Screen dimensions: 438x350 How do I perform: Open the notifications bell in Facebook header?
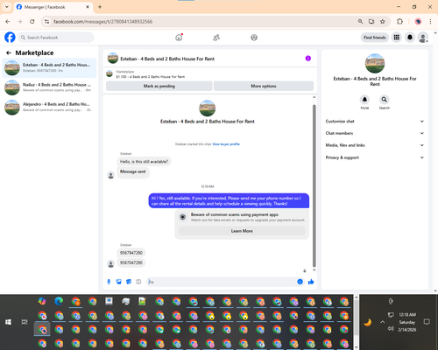410,38
